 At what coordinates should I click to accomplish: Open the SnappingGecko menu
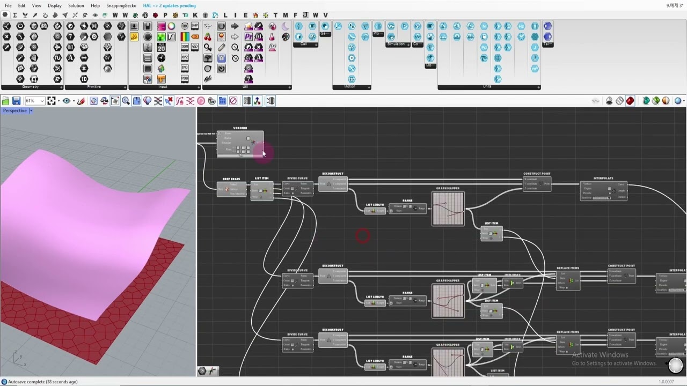point(121,5)
